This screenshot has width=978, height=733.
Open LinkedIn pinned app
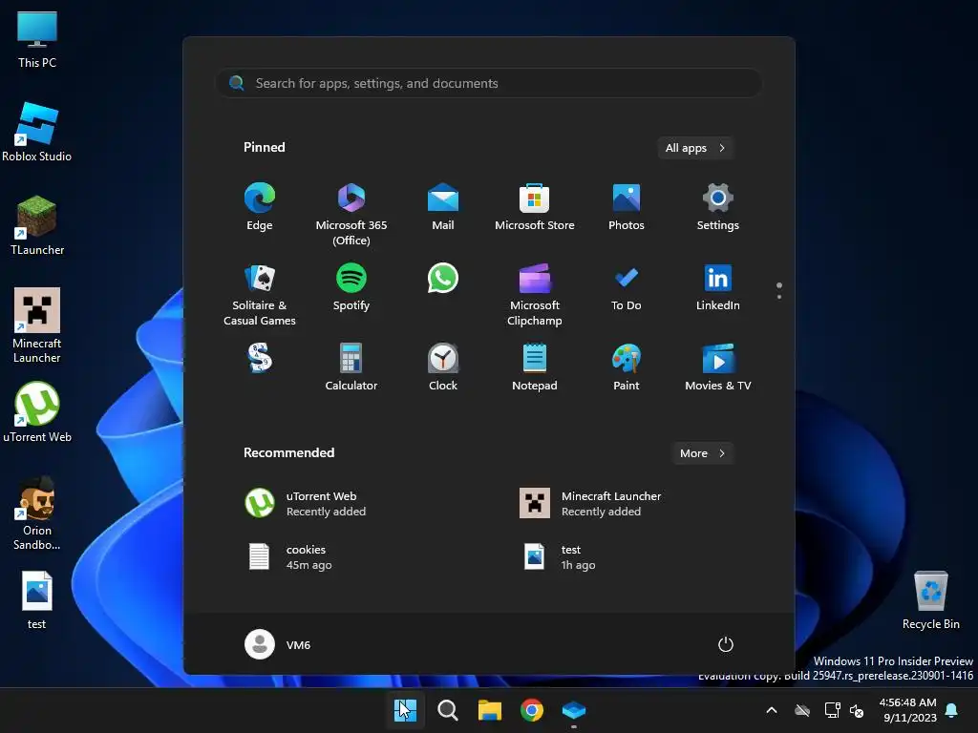pyautogui.click(x=718, y=287)
